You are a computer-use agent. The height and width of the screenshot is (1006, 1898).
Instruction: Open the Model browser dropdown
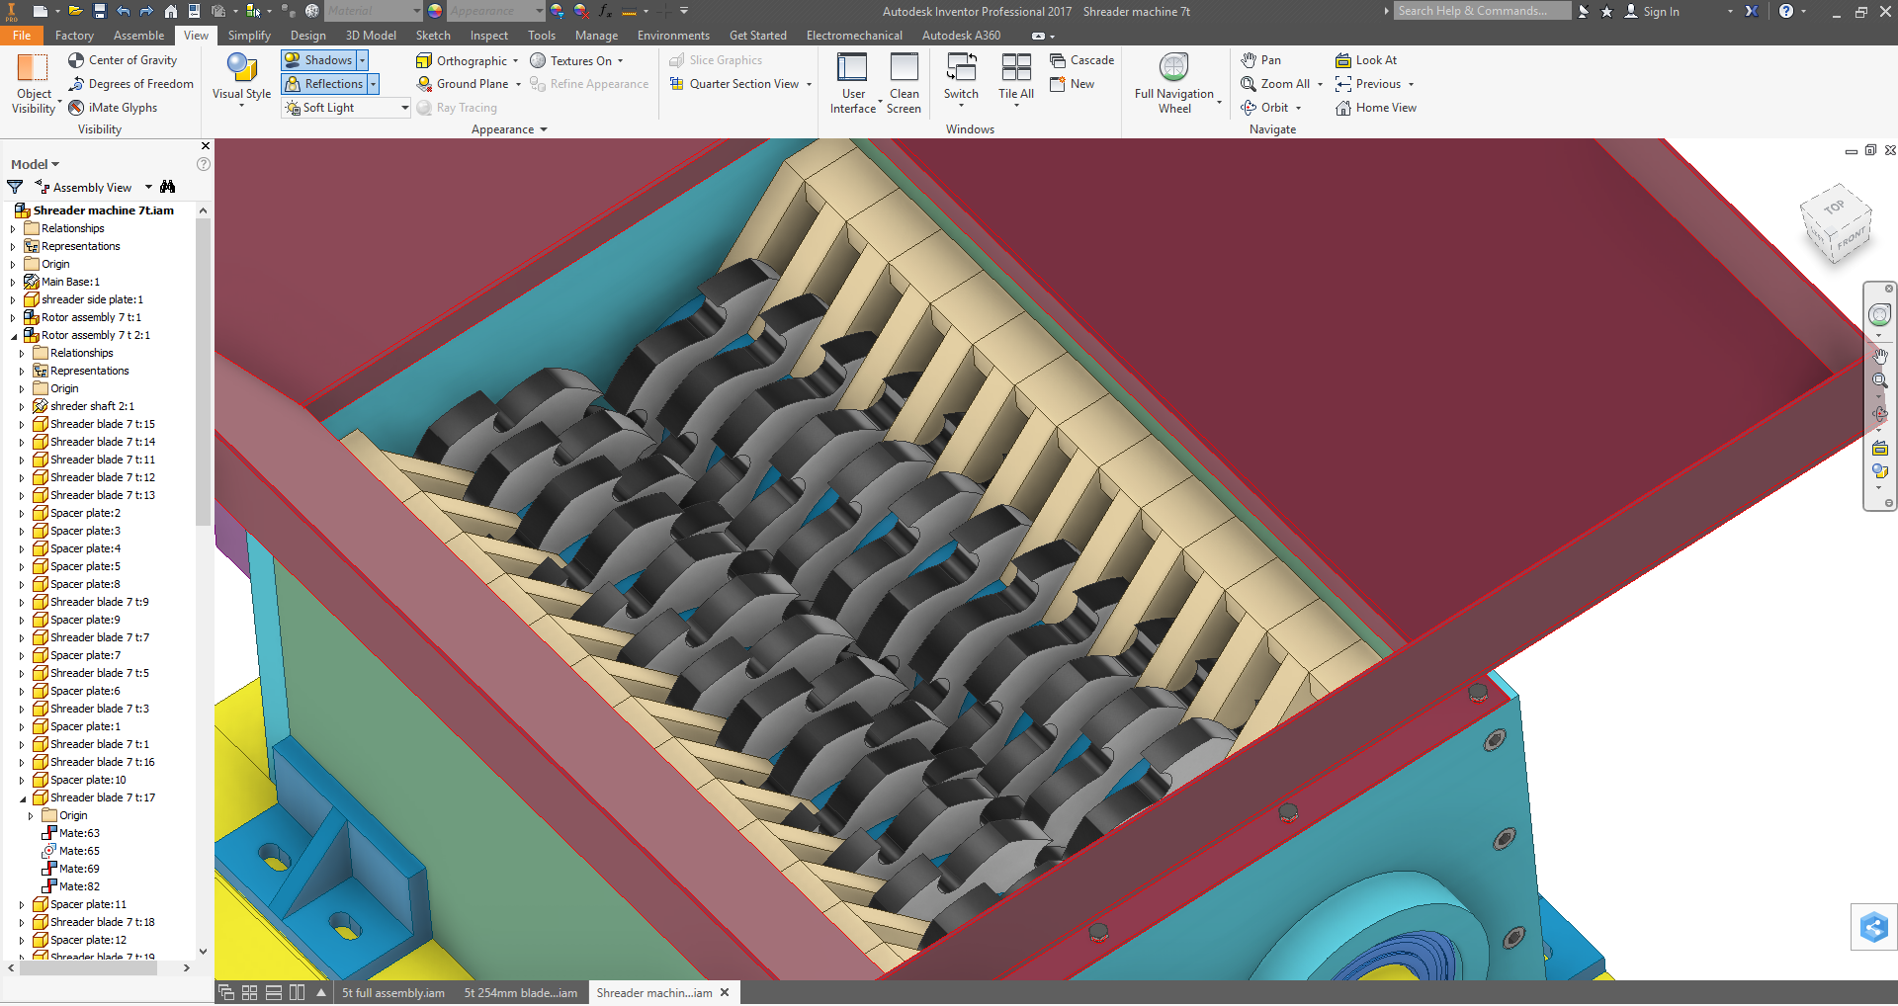(35, 164)
